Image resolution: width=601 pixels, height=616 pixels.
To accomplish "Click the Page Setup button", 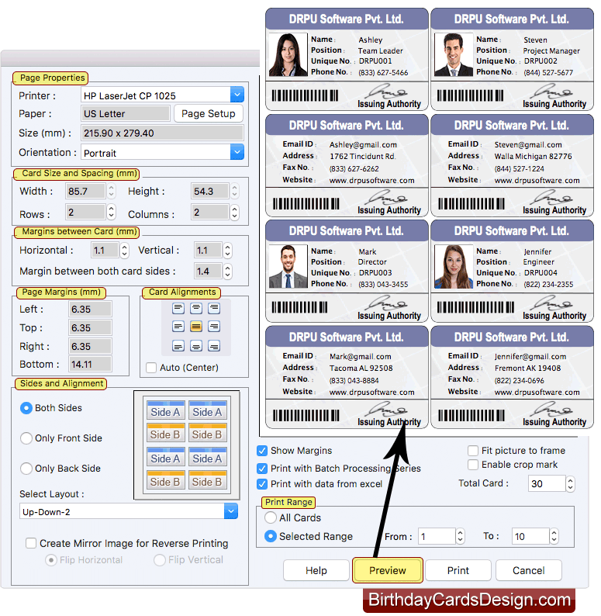I will point(208,113).
